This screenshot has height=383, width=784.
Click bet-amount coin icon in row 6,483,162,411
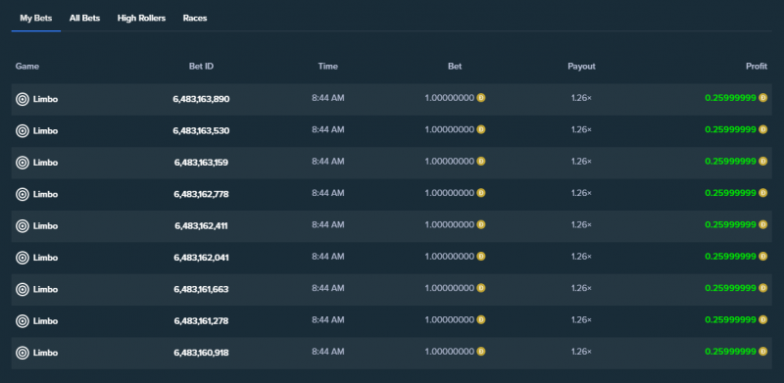(x=481, y=224)
